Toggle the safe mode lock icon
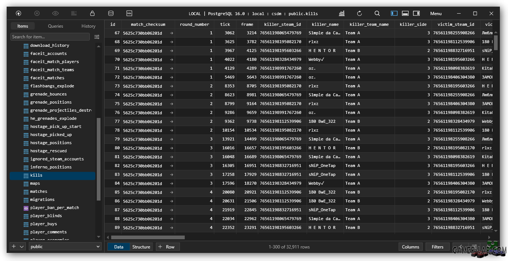 (92, 13)
